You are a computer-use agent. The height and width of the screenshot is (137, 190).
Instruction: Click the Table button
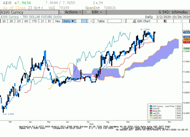[101, 21]
